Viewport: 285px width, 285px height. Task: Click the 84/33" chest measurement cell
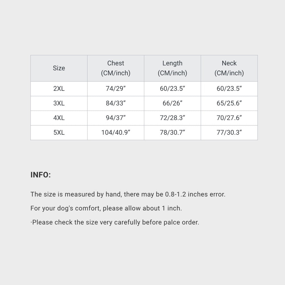pos(116,103)
